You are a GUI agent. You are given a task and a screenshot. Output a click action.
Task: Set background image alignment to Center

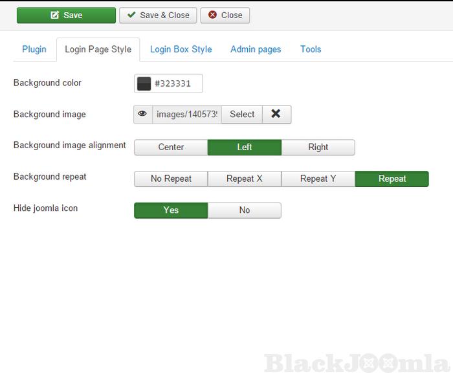171,148
